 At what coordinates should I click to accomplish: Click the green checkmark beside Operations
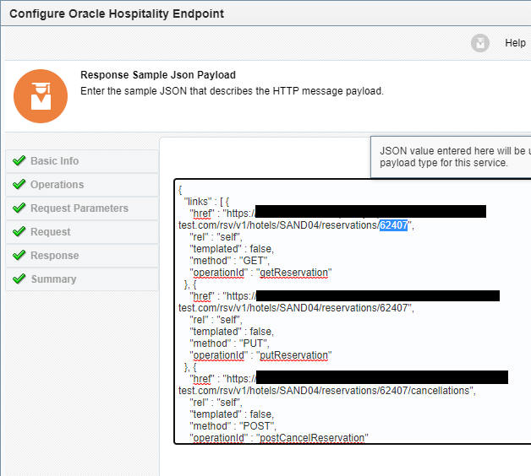tap(19, 184)
